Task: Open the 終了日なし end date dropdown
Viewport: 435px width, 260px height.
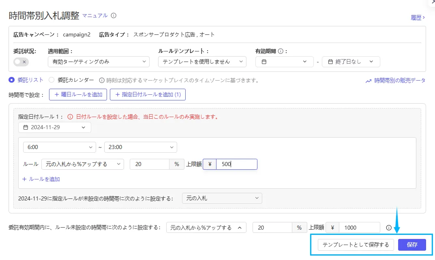Action: point(351,62)
